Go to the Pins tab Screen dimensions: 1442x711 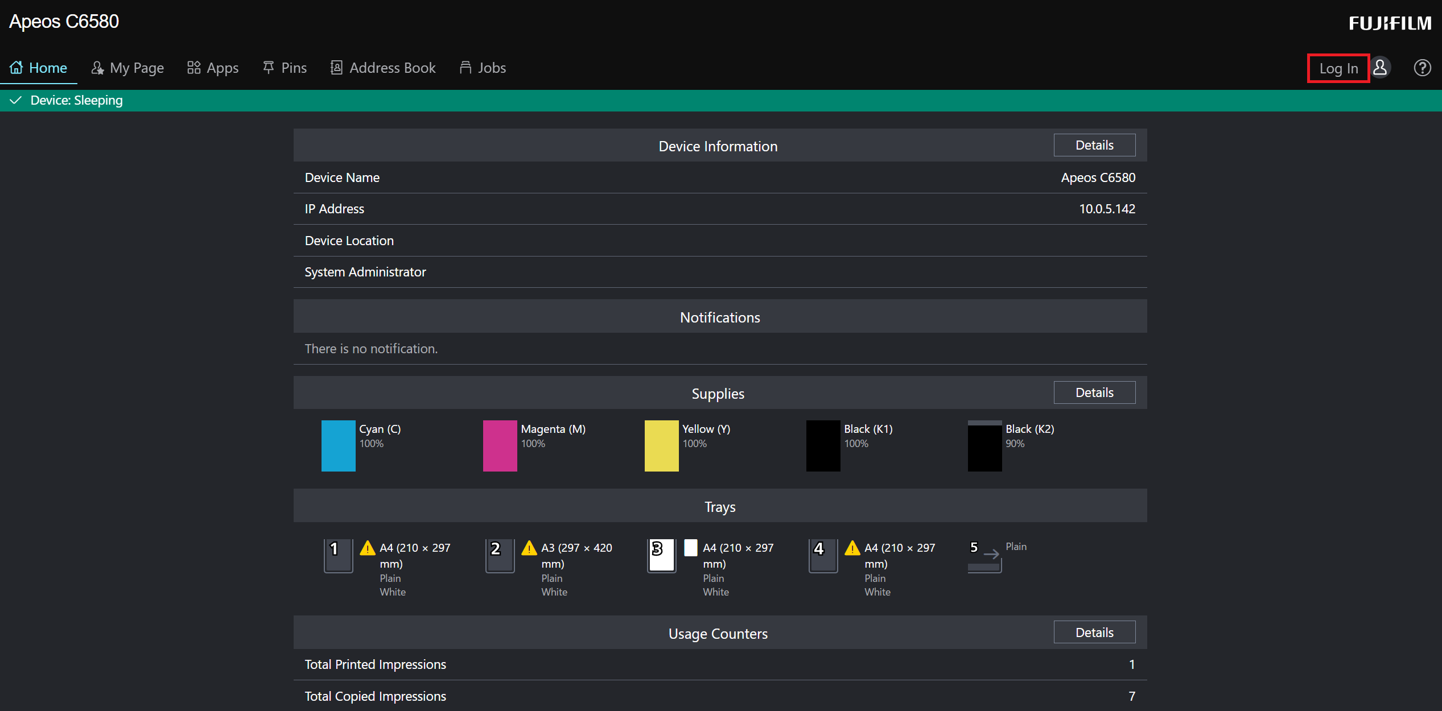(285, 68)
